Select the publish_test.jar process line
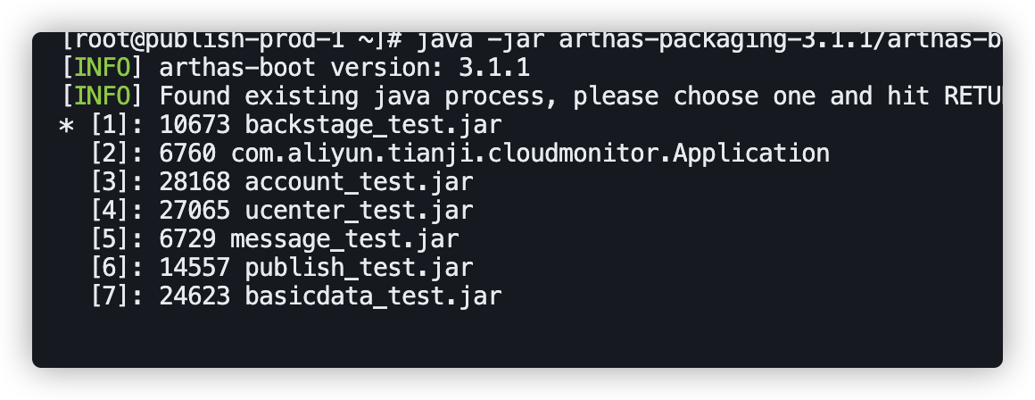Image resolution: width=1035 pixels, height=400 pixels. pyautogui.click(x=282, y=267)
